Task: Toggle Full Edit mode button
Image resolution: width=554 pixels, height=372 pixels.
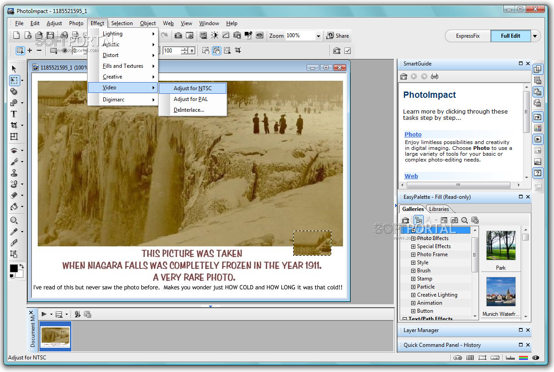Action: coord(510,36)
